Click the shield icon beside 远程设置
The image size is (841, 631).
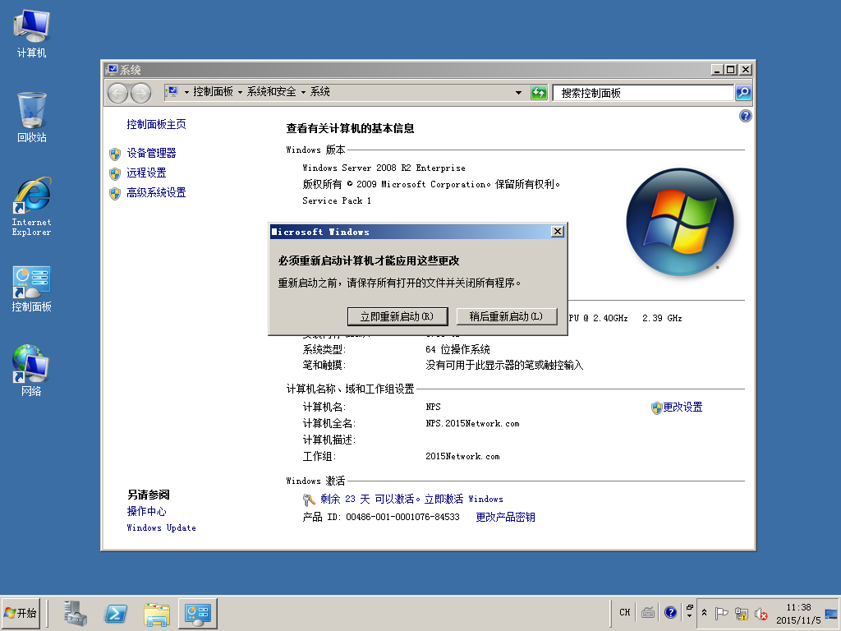pyautogui.click(x=115, y=174)
